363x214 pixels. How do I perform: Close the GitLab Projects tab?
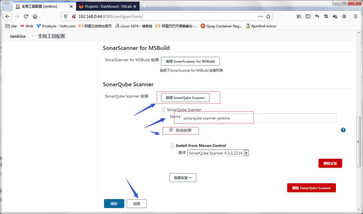tap(135, 6)
